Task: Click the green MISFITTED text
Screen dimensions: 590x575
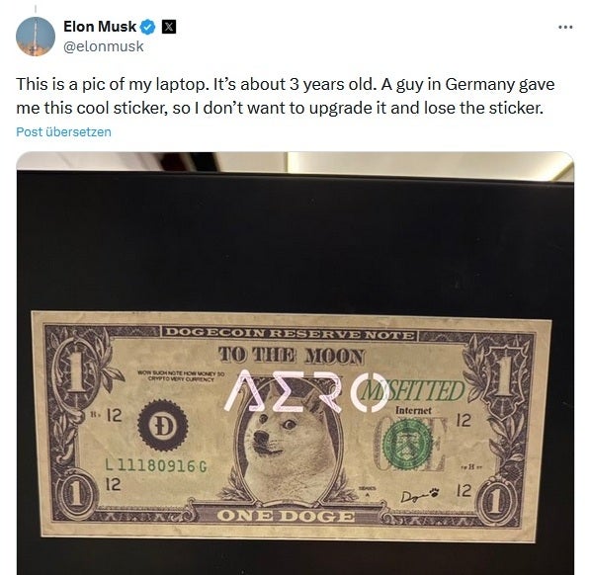Action: (x=412, y=391)
